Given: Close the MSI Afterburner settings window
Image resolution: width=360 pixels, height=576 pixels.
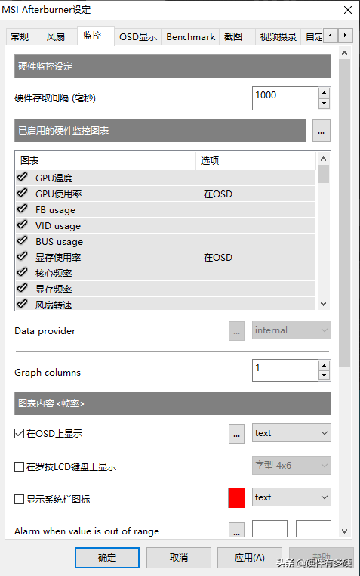Looking at the screenshot, I should (x=347, y=10).
